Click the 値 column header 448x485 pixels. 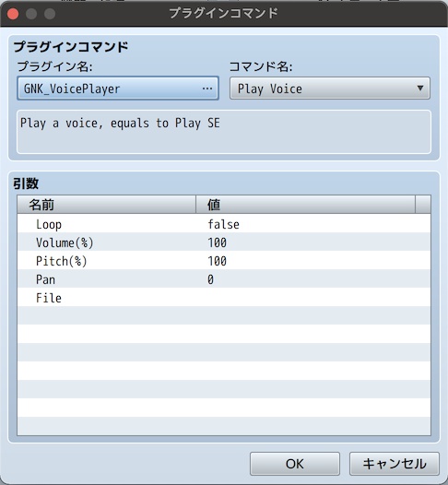305,205
